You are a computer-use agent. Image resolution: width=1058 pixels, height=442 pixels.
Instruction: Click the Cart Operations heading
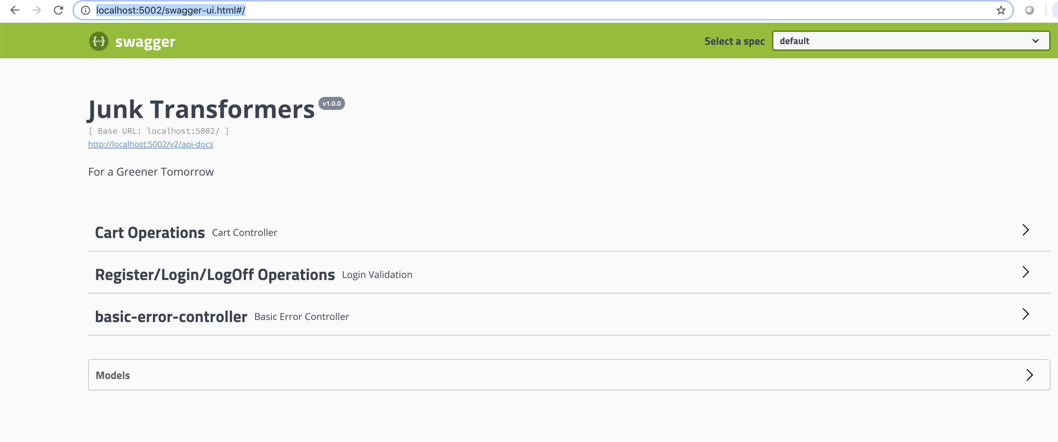pyautogui.click(x=150, y=233)
